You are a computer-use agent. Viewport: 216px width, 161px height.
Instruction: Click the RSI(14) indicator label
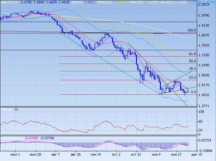click(4, 109)
